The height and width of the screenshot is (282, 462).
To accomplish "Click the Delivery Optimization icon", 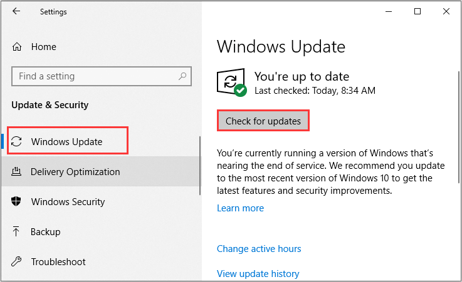I will coord(16,171).
